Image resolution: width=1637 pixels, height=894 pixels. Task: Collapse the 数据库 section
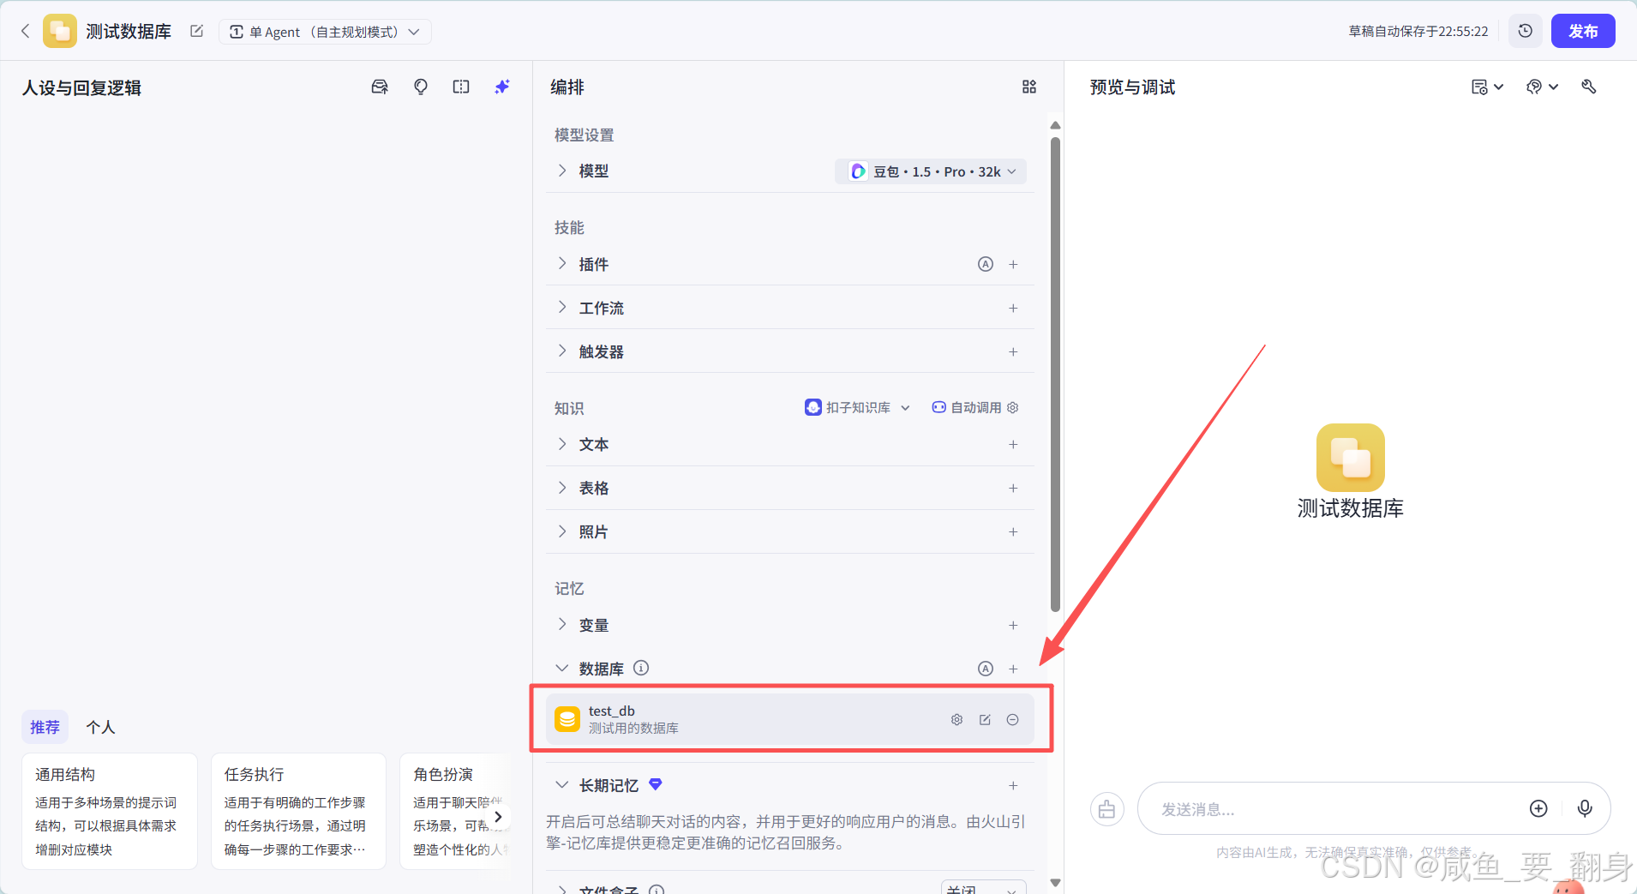point(562,669)
